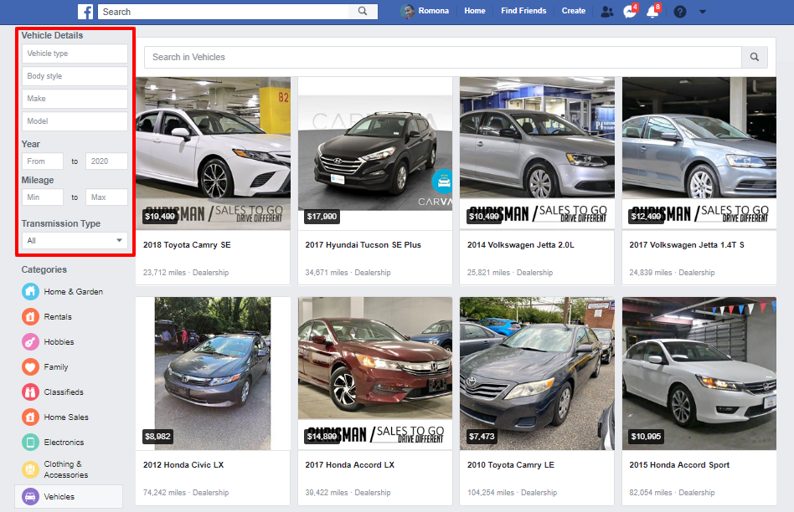794x512 pixels.
Task: Open the 2017 Volkswagen Jetta 1.4T S photo
Action: coord(699,153)
